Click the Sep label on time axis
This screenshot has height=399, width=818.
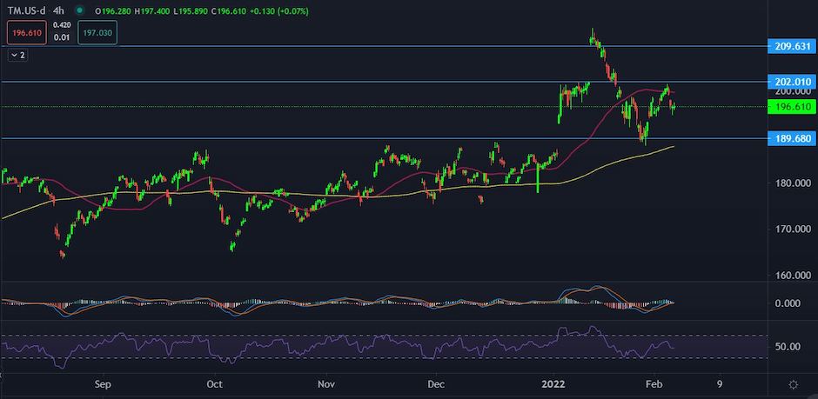[x=103, y=382]
